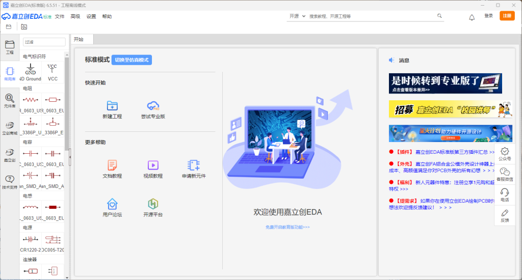Select the CR1220-2 battery symbol

[x=30, y=243]
